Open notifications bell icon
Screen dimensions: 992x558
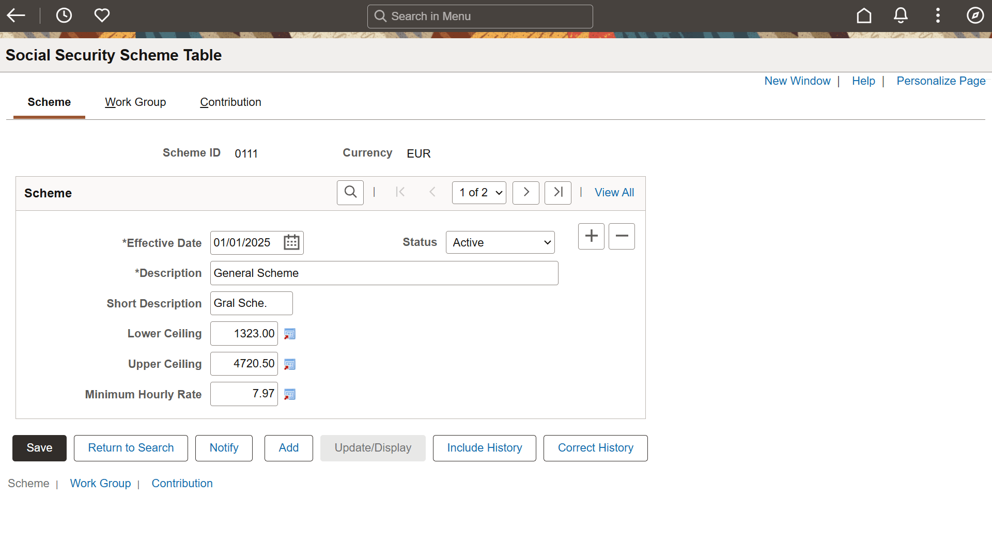[x=901, y=16]
